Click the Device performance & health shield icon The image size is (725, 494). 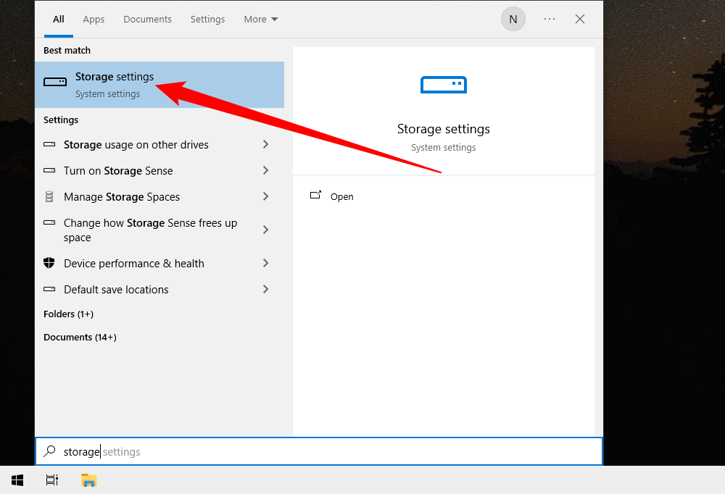49,263
